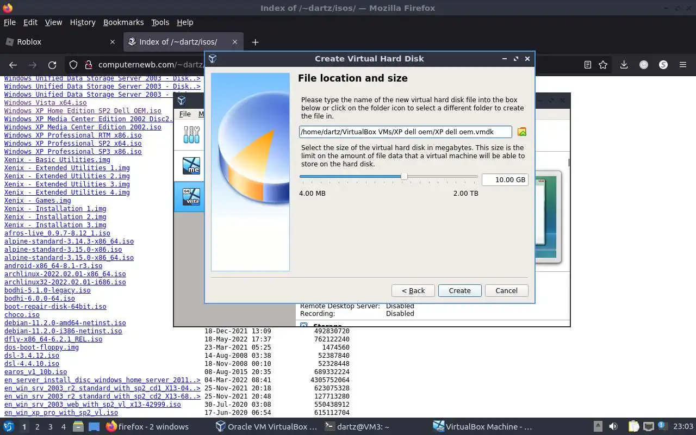The image size is (696, 435).
Task: Click the disk size field showing 10.00 GB
Action: tap(505, 180)
